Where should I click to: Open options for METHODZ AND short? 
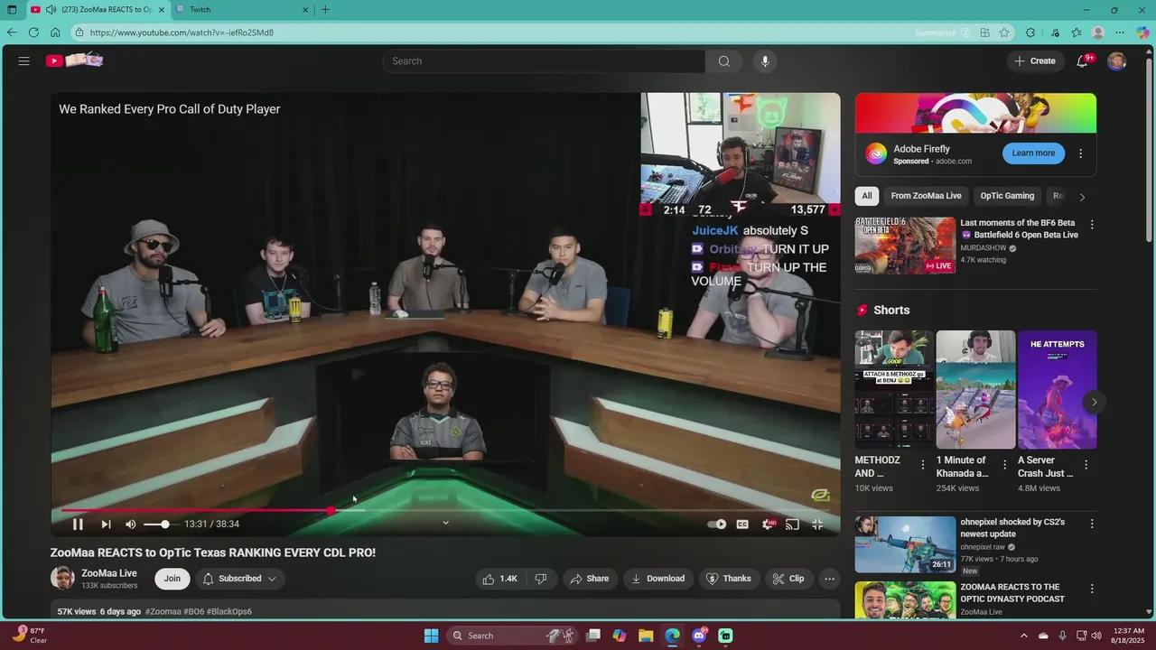(x=923, y=465)
